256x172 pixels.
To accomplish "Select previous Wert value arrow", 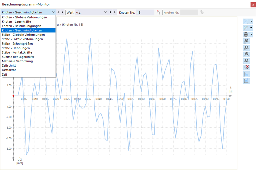I will pyautogui.click(x=110, y=12).
